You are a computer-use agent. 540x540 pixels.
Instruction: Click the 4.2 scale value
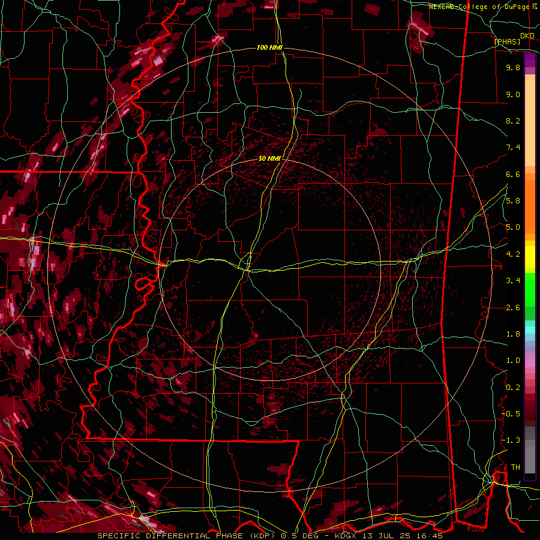tap(513, 254)
